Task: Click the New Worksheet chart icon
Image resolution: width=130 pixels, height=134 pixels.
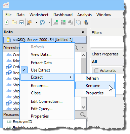Action: point(56,22)
